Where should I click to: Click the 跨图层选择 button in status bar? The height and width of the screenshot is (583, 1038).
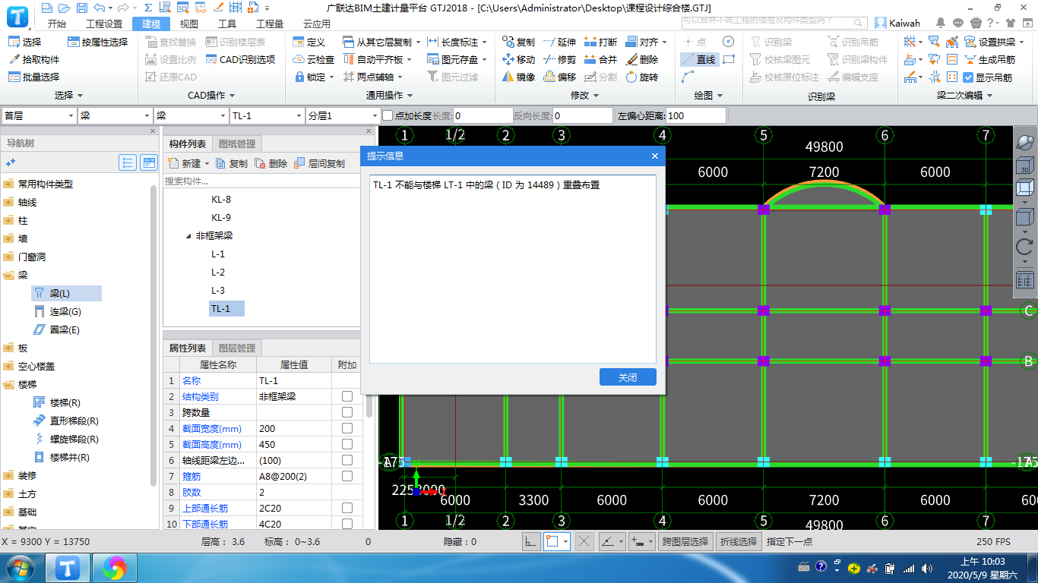685,541
